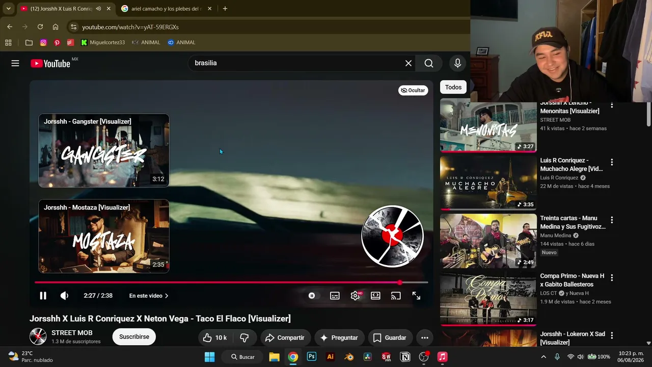
Task: Open Blender from the taskbar
Action: coord(349,357)
